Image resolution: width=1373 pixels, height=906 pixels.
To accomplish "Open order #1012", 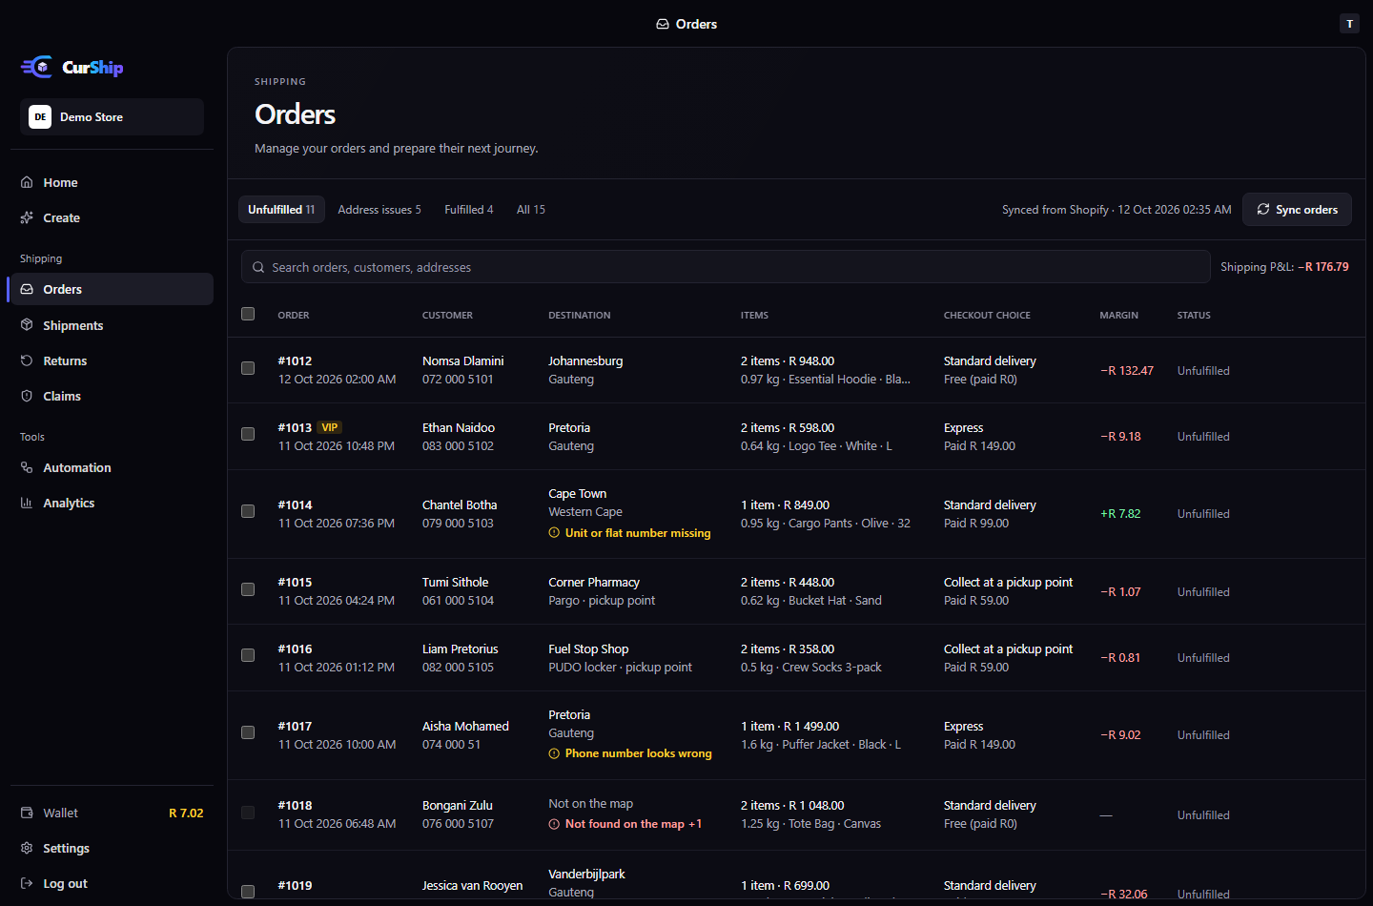I will [295, 360].
